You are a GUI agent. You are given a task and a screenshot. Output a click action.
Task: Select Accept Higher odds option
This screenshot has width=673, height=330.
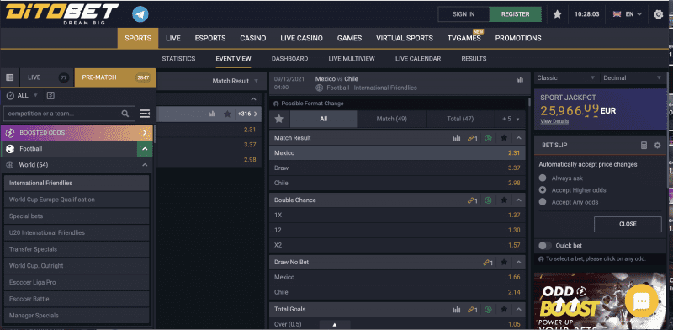click(x=543, y=190)
